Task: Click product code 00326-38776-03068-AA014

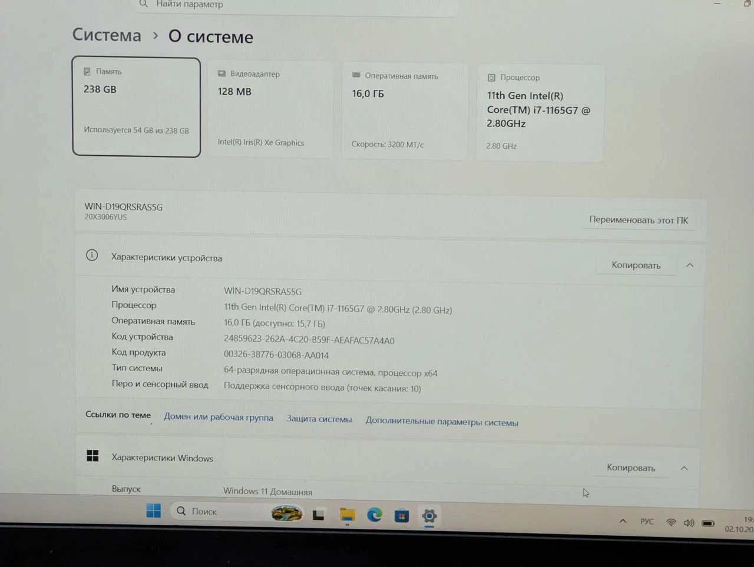Action: point(276,355)
